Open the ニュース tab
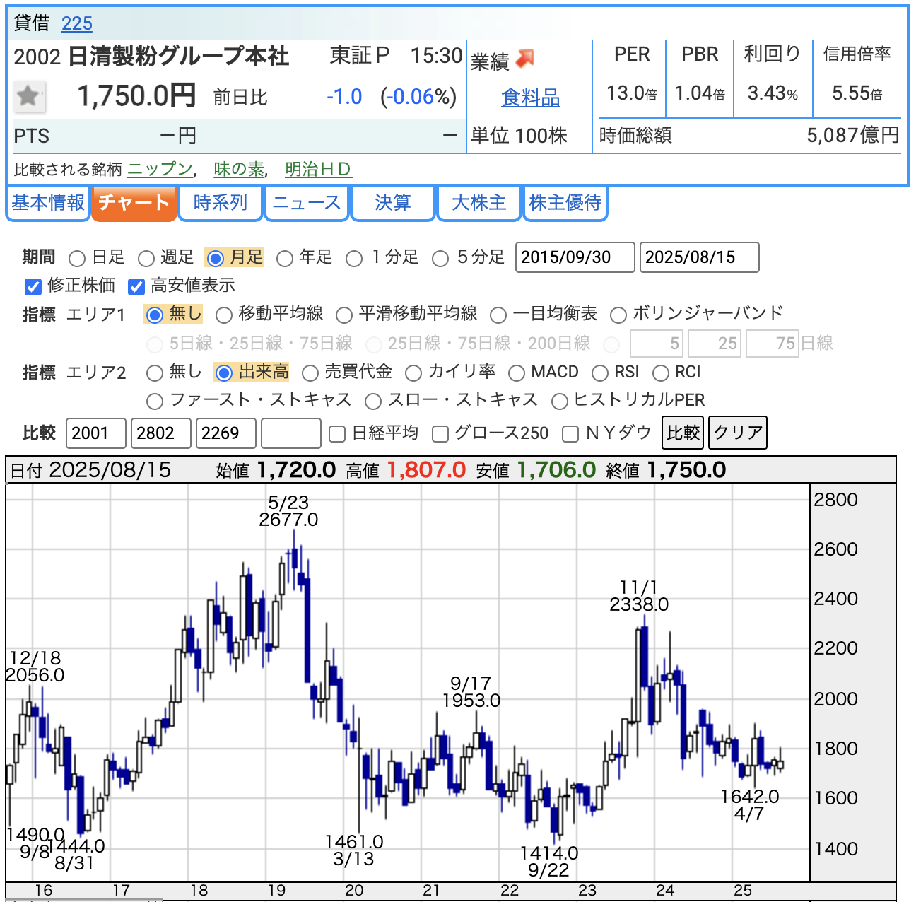The height and width of the screenshot is (902, 916). [x=306, y=203]
